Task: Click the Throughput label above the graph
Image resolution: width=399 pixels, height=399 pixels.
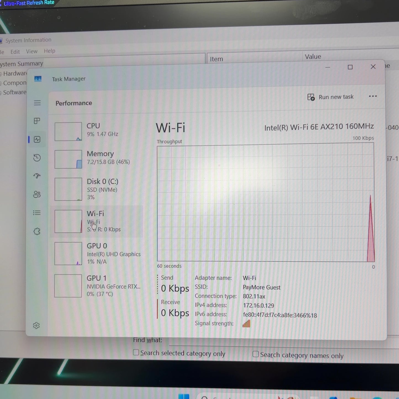Action: (x=170, y=142)
